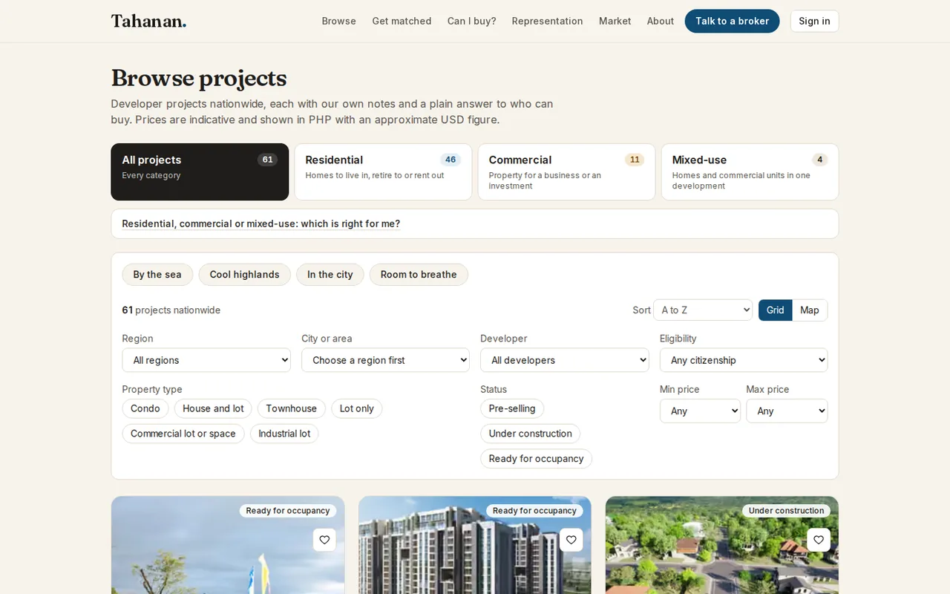The width and height of the screenshot is (950, 594).
Task: Select the All projects category tab
Action: 200,172
